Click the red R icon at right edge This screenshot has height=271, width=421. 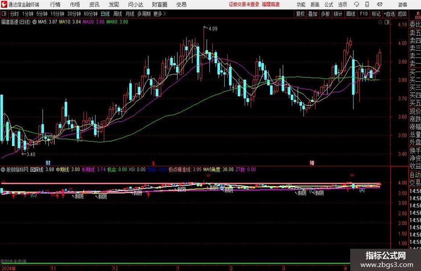pyautogui.click(x=418, y=14)
